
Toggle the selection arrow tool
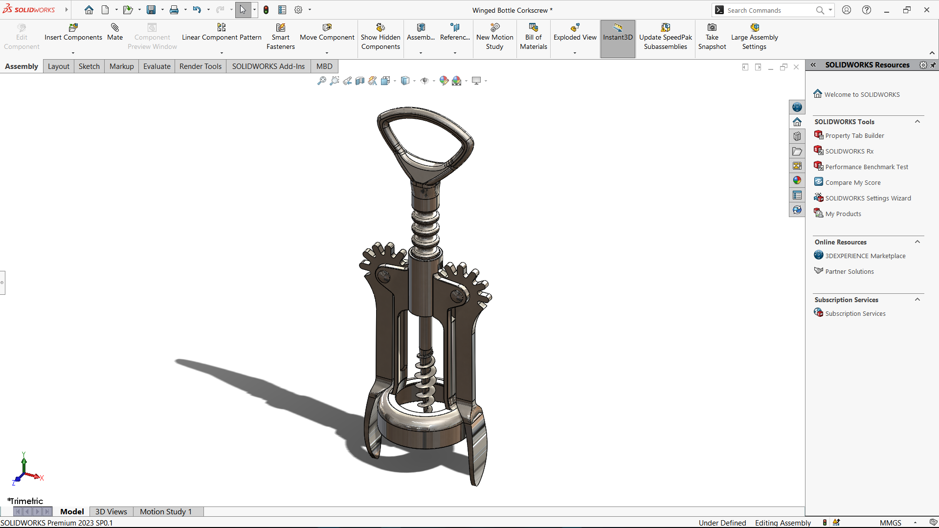click(243, 10)
